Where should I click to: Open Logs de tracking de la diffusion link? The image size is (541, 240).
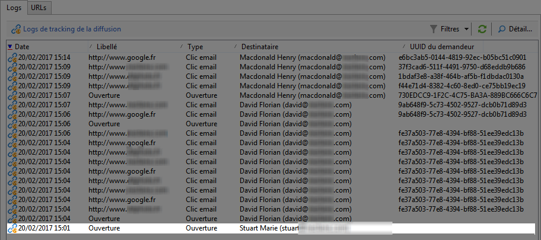[72, 29]
